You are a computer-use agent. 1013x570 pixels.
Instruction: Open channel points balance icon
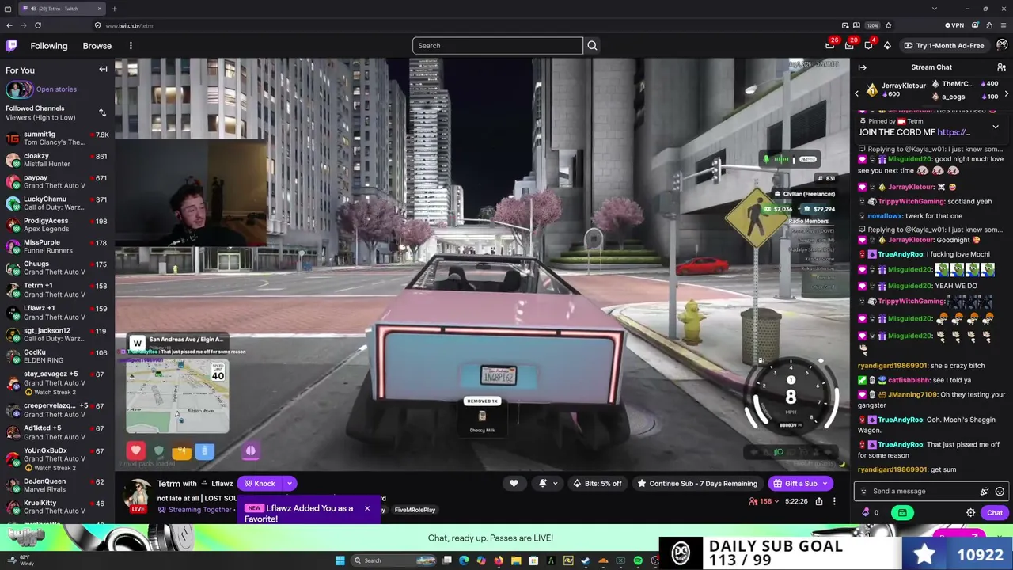click(865, 513)
